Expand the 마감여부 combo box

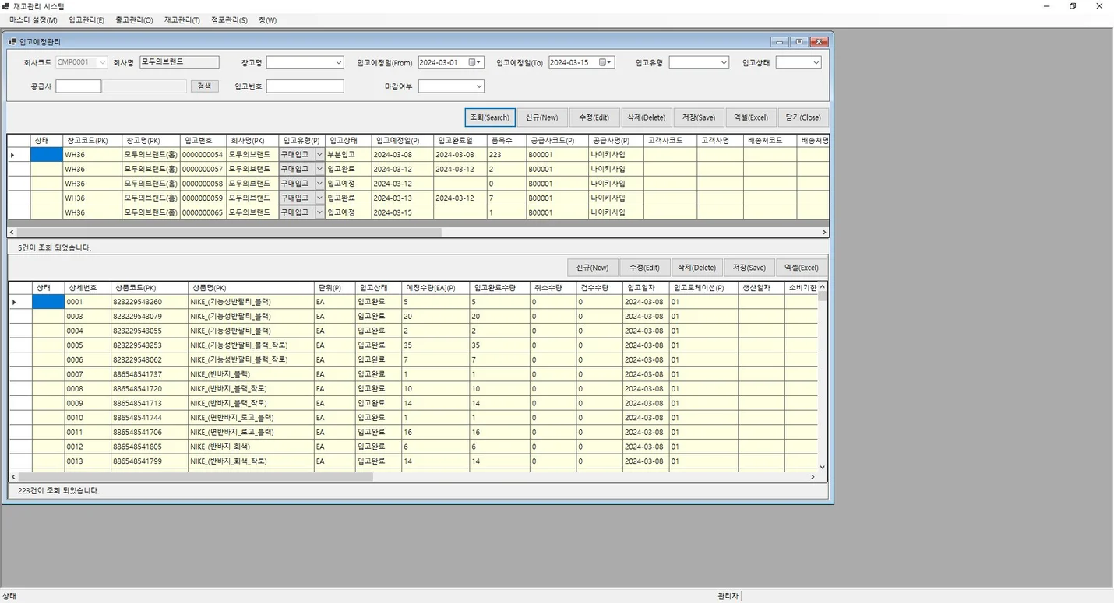point(478,86)
